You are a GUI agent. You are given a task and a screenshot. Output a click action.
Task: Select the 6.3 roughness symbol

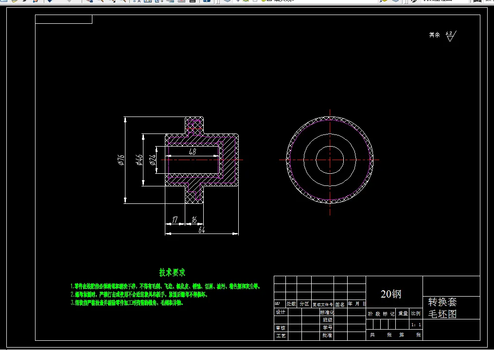451,36
